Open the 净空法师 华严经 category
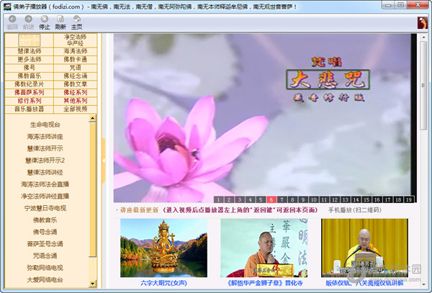Image resolution: width=432 pixels, height=293 pixels. [x=75, y=40]
